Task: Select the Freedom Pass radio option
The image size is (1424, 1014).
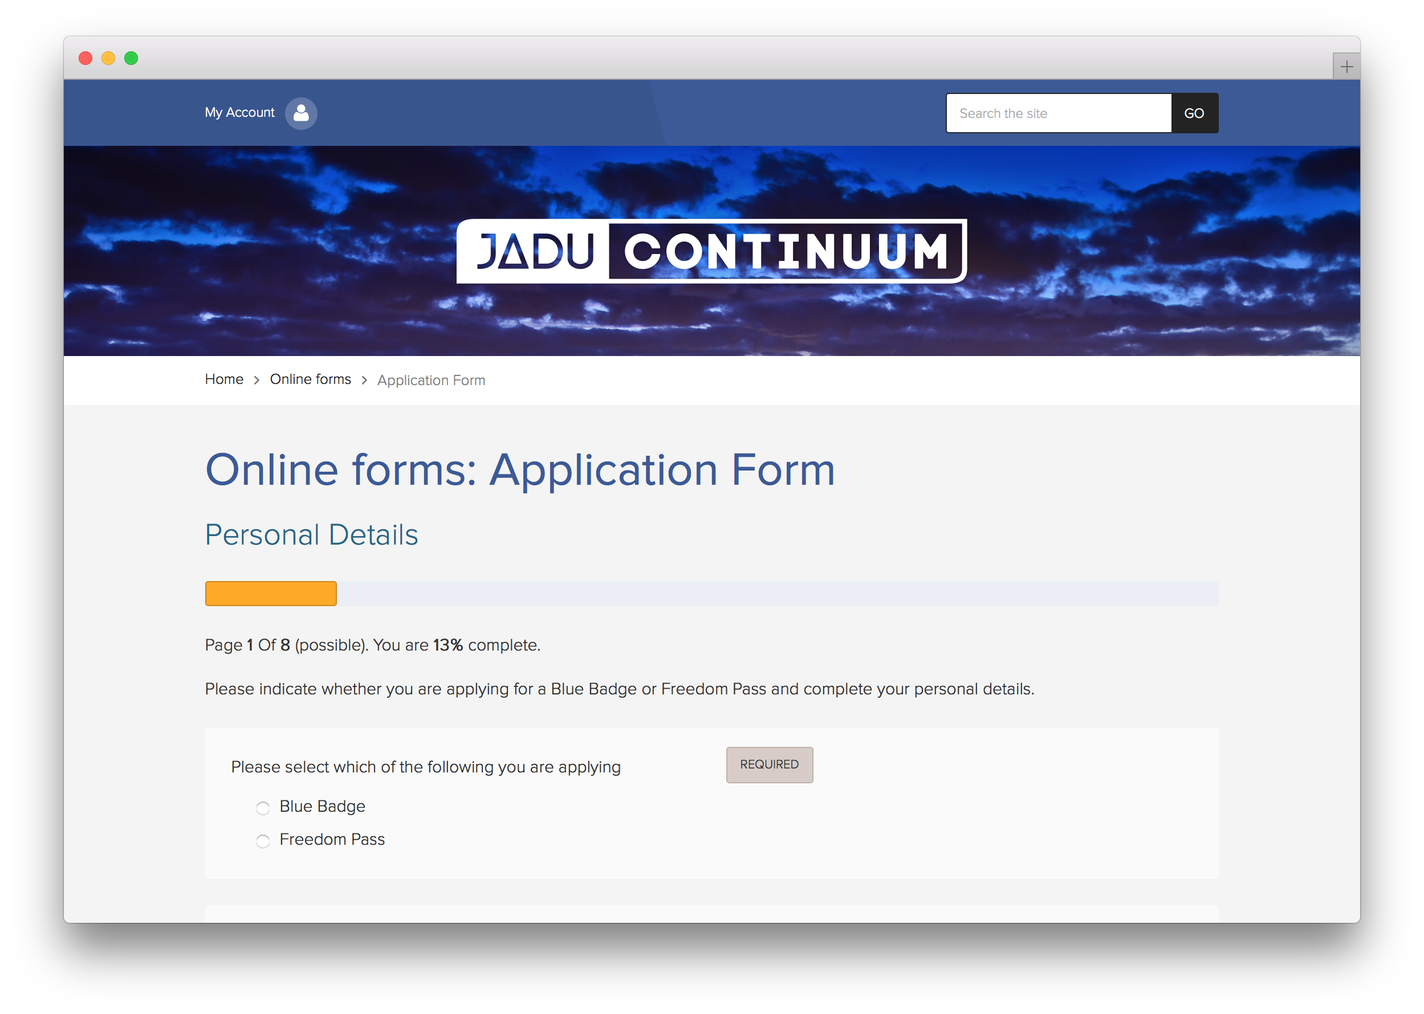Action: point(263,841)
